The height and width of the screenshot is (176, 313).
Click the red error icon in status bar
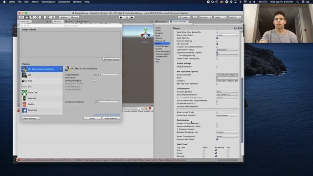click(19, 160)
